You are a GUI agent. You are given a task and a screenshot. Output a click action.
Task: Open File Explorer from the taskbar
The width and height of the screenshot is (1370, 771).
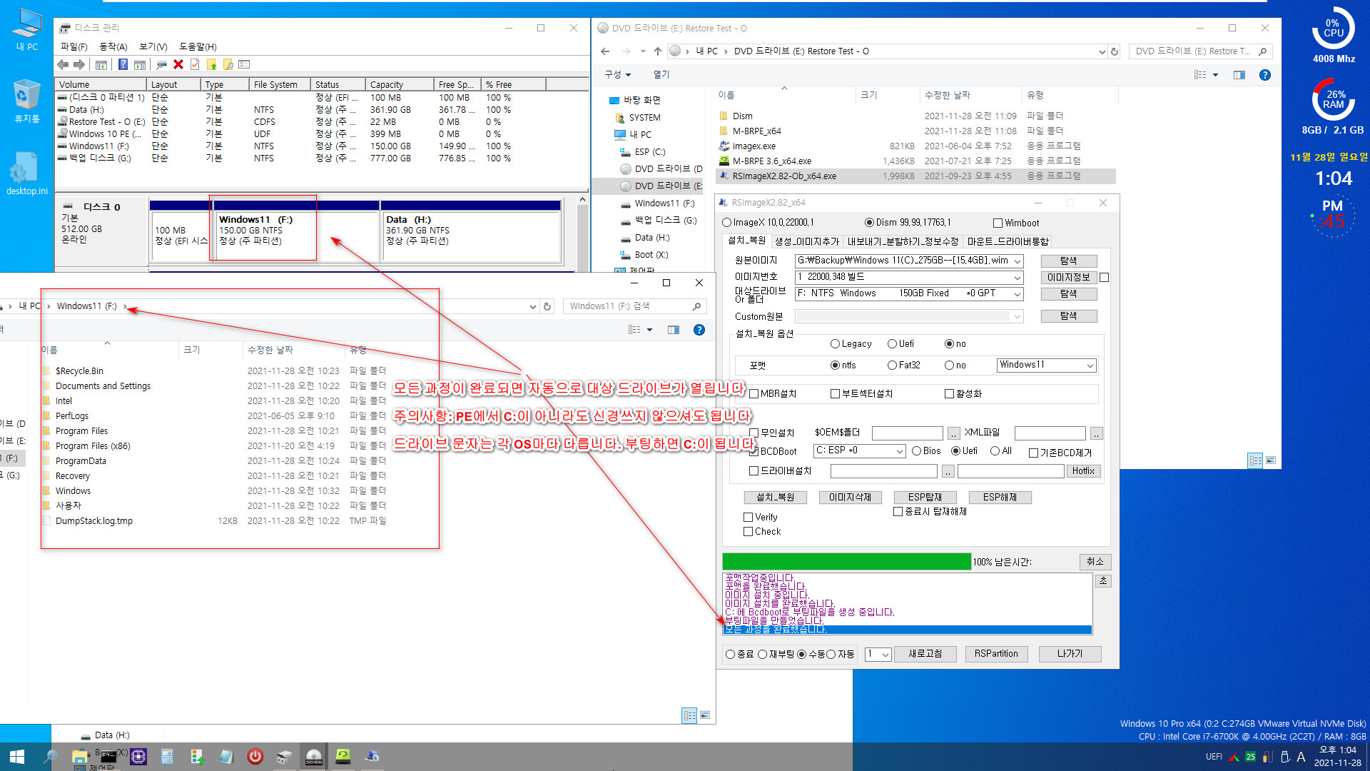[x=80, y=757]
